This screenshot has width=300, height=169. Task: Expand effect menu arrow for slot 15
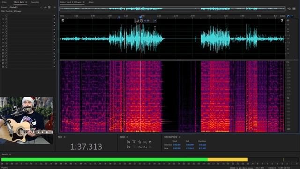coord(54,63)
